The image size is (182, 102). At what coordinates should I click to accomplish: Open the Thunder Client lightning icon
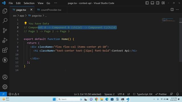pyautogui.click(x=5, y=60)
